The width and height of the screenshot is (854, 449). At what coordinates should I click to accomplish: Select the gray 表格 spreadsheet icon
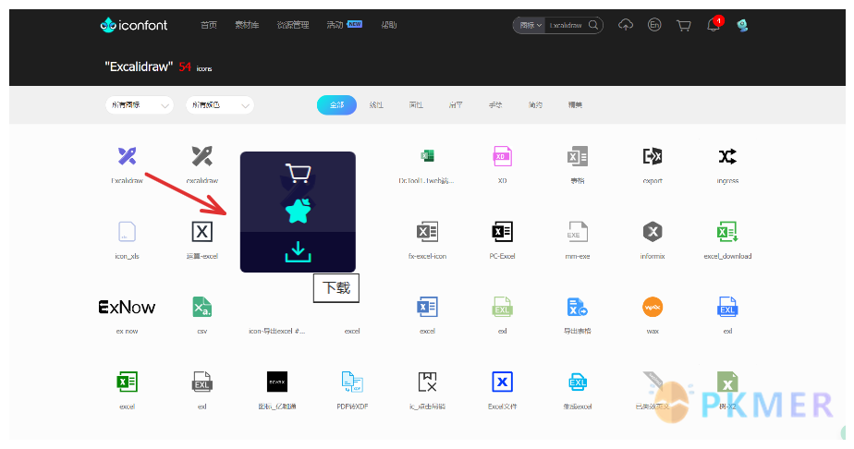578,157
